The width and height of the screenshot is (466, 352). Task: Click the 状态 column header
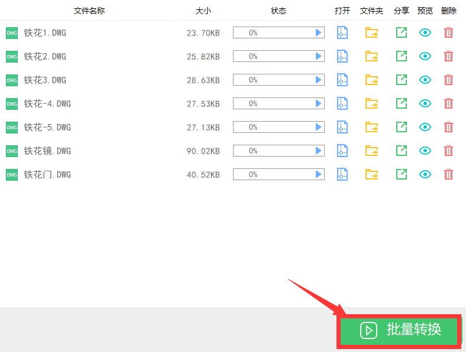[x=279, y=11]
